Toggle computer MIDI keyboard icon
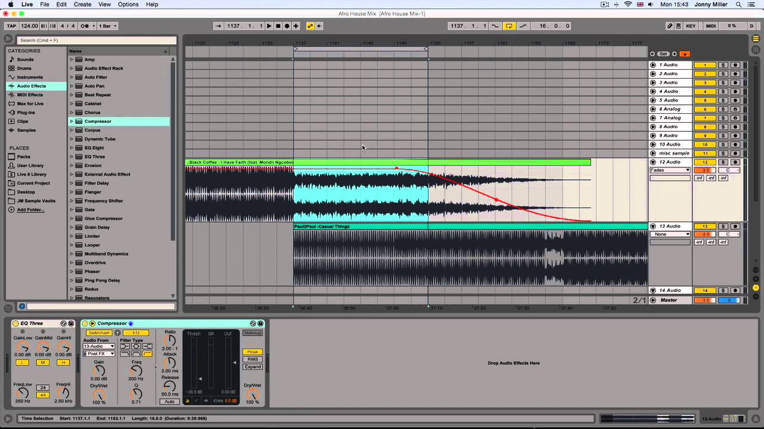Viewport: 764px width, 429px height. [679, 26]
